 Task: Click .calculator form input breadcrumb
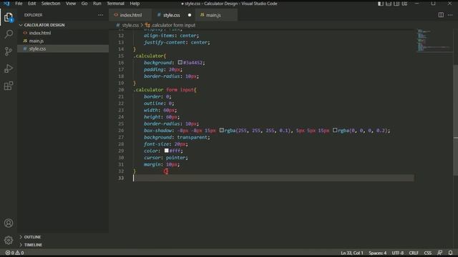(x=173, y=26)
